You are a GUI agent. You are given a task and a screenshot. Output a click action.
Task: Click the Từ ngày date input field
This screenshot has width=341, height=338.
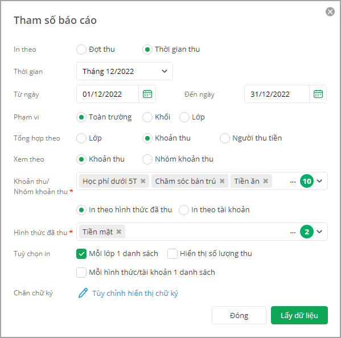pos(108,94)
